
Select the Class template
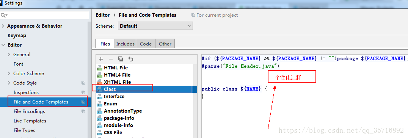pos(110,89)
